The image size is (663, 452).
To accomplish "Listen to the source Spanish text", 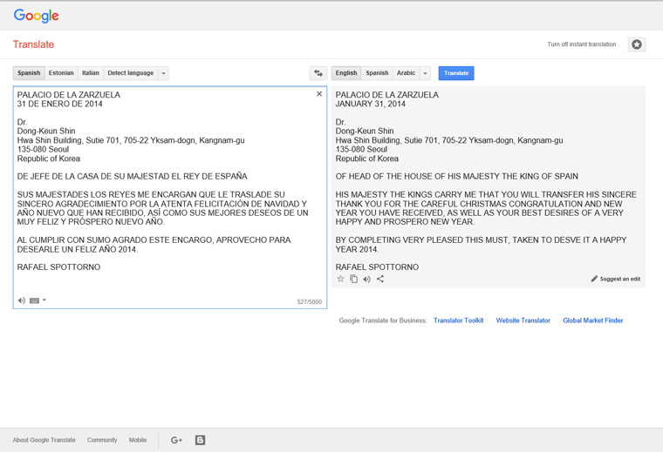I will (x=22, y=300).
